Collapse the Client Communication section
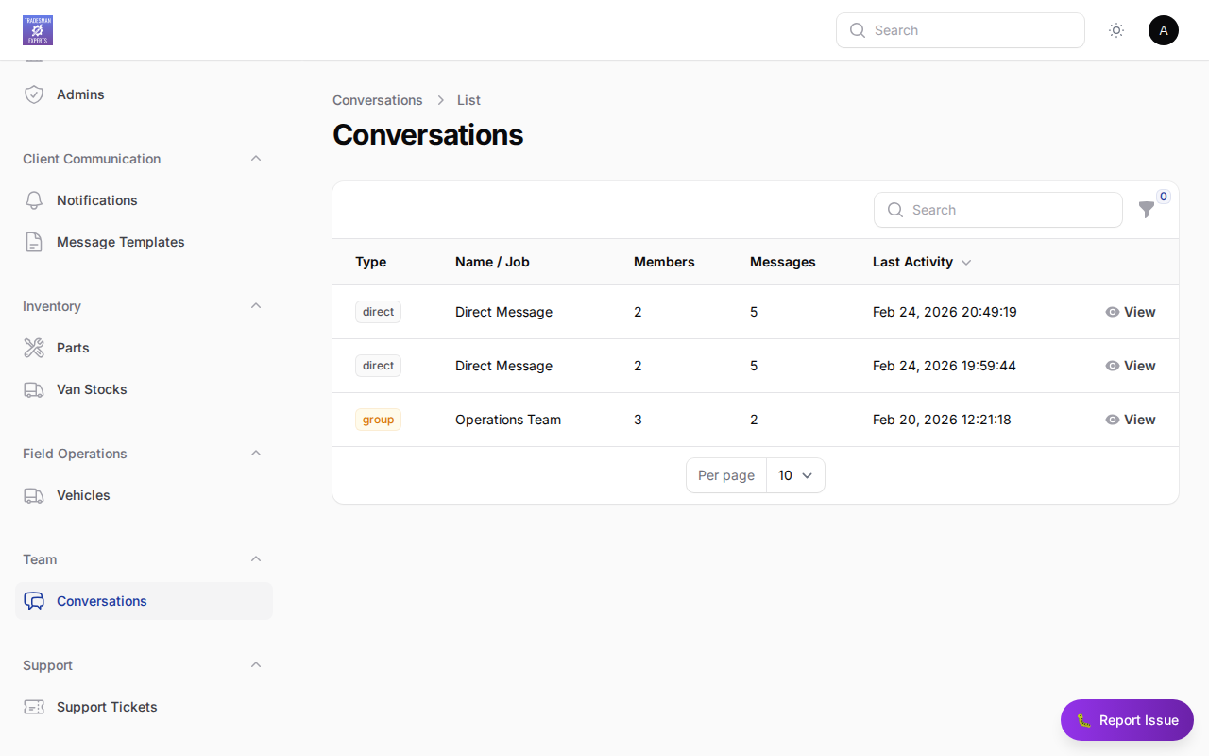The height and width of the screenshot is (756, 1209). 256,158
